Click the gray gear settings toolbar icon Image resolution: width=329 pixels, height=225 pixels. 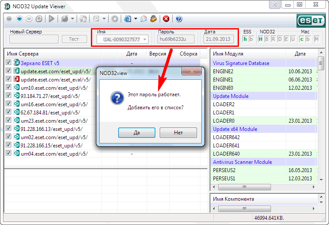[115, 19]
